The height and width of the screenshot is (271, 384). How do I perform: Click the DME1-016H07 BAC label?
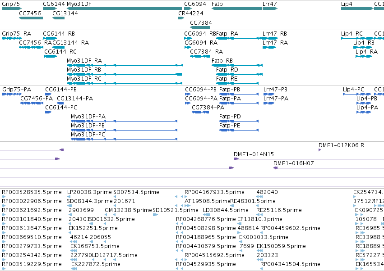(294, 163)
